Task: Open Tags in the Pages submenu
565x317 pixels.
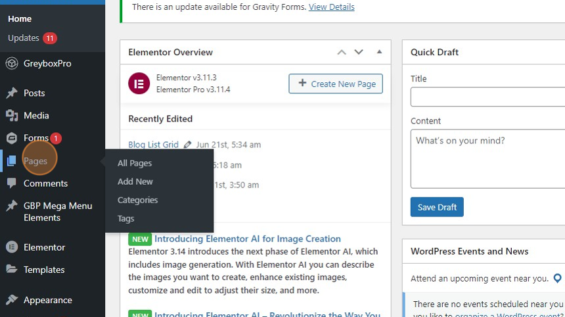Action: (125, 218)
